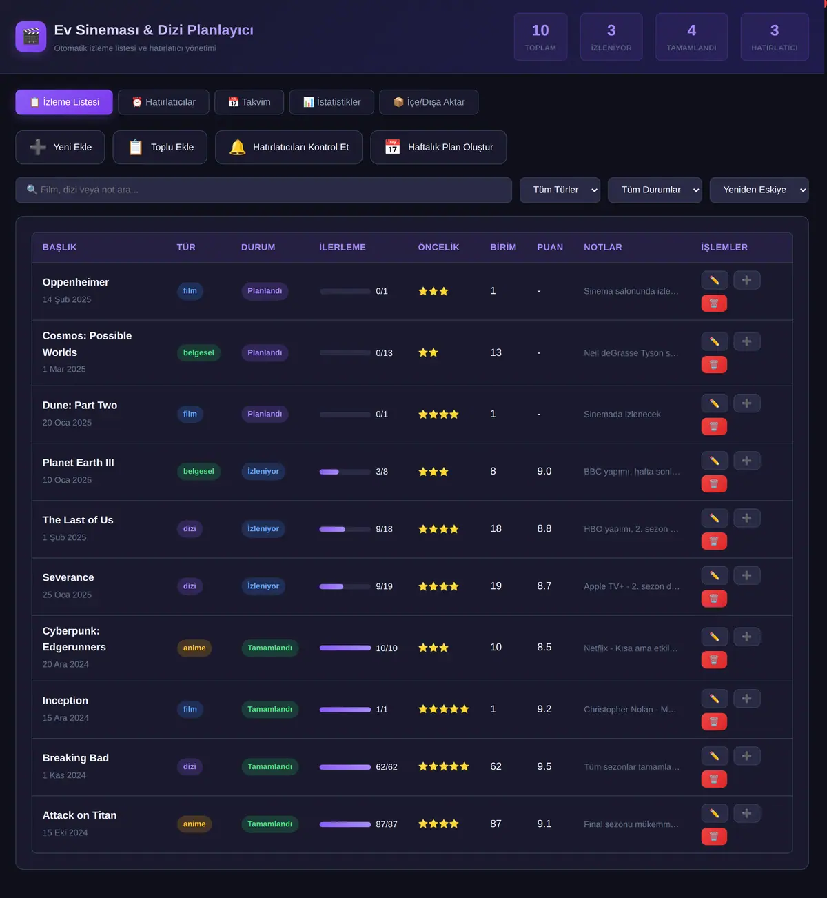Image resolution: width=827 pixels, height=898 pixels.
Task: Edit the Oppenheimer entry with pencil icon
Action: (x=714, y=280)
